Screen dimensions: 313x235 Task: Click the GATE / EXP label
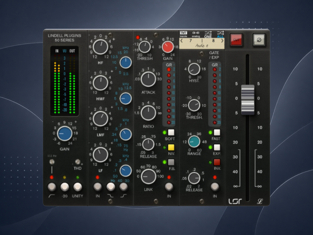[x=214, y=55]
